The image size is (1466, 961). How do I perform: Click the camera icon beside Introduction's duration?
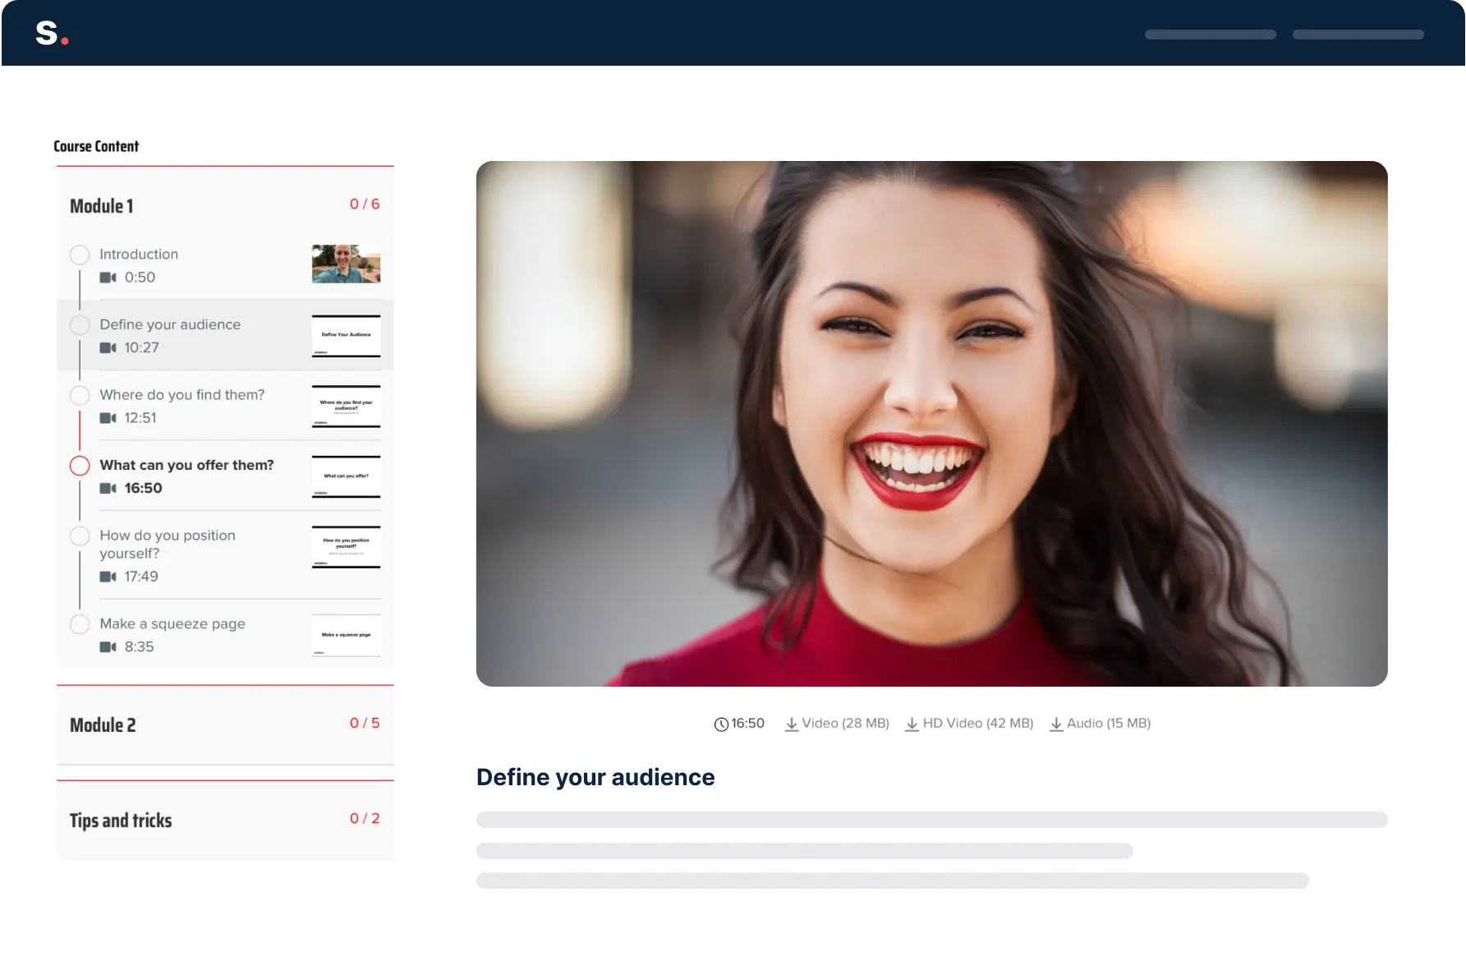108,278
